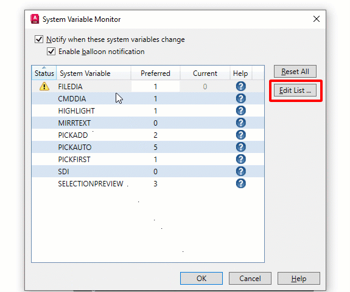Screen dimensions: 350x292
Task: Sort by the System Variable column header
Action: (x=94, y=73)
